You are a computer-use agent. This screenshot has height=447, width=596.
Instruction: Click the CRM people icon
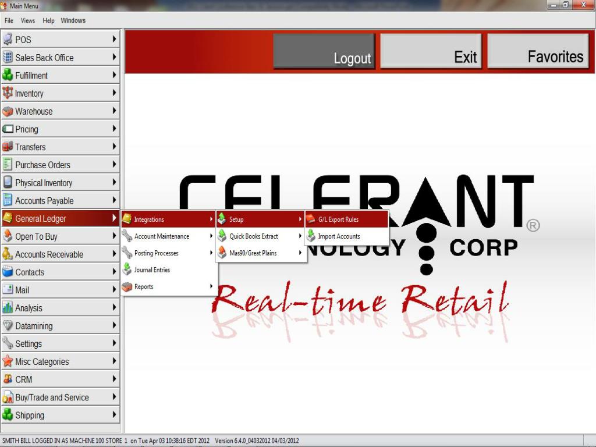8,379
